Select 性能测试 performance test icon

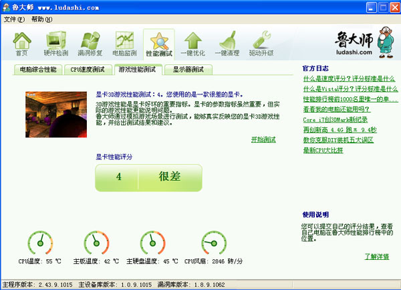pos(159,45)
